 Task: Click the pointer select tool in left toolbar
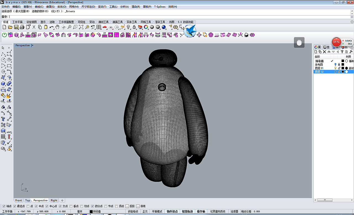pyautogui.click(x=3, y=48)
